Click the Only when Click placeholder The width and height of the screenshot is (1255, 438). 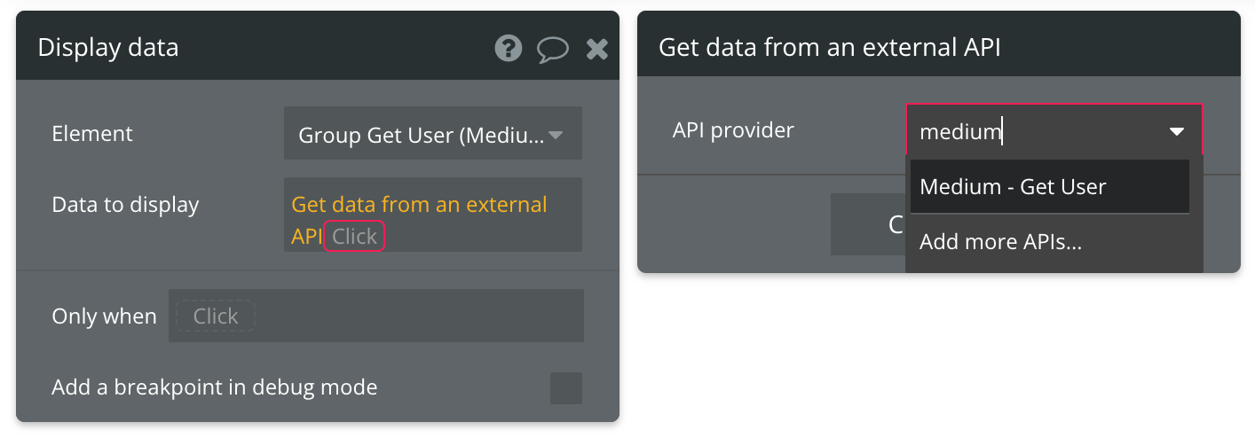coord(216,317)
